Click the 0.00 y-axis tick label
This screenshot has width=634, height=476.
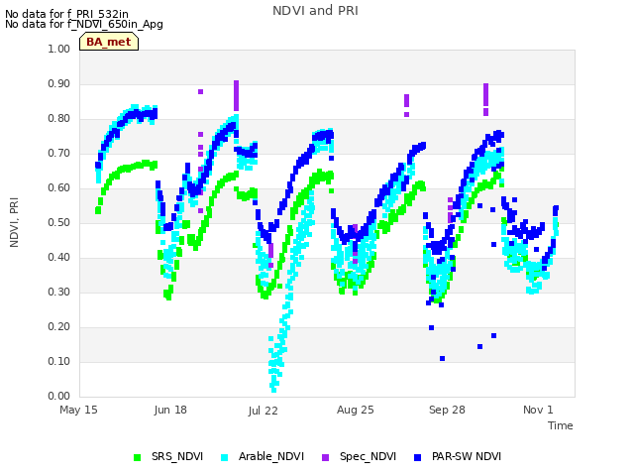coord(58,397)
